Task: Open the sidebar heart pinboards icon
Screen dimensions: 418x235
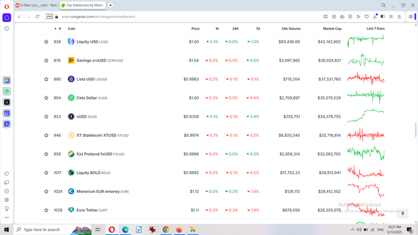Action: (7, 174)
